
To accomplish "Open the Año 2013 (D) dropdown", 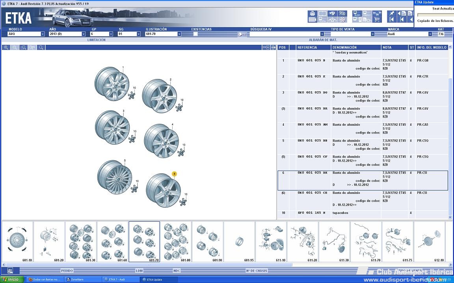I will (x=84, y=34).
